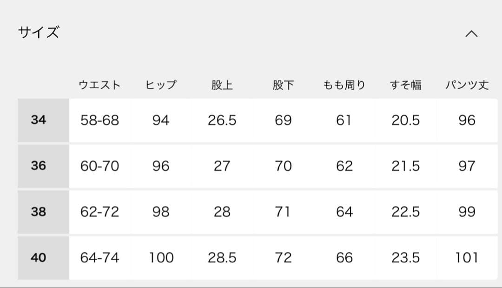Click the 23.5 hem width cell
This screenshot has width=502, height=288.
[x=405, y=257]
